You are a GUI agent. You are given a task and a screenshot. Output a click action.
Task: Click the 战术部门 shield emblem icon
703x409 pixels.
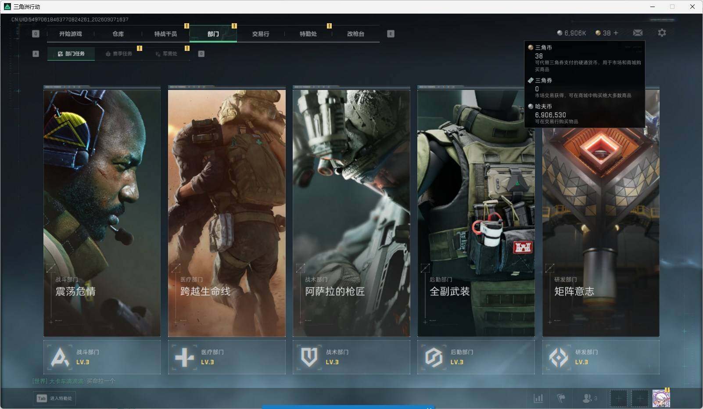[309, 357]
